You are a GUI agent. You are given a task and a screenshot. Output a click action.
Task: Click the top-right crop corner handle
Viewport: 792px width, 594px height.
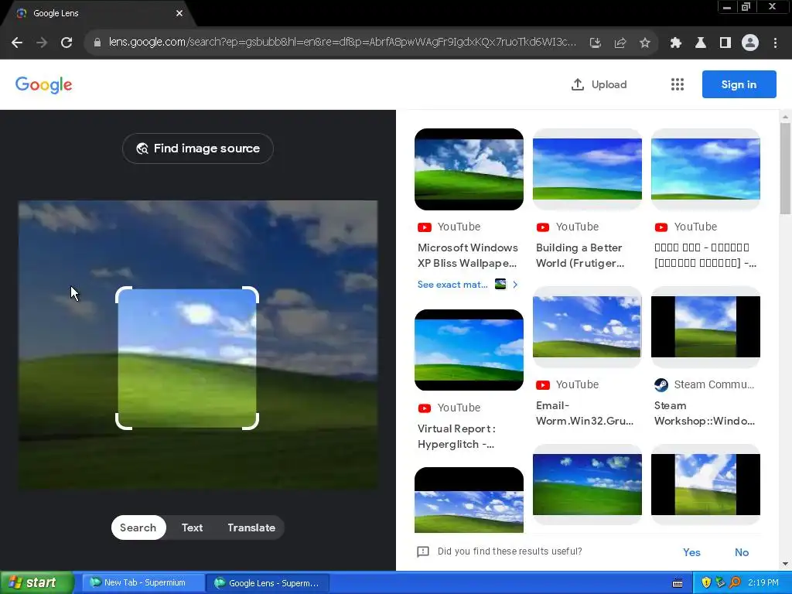coord(251,293)
